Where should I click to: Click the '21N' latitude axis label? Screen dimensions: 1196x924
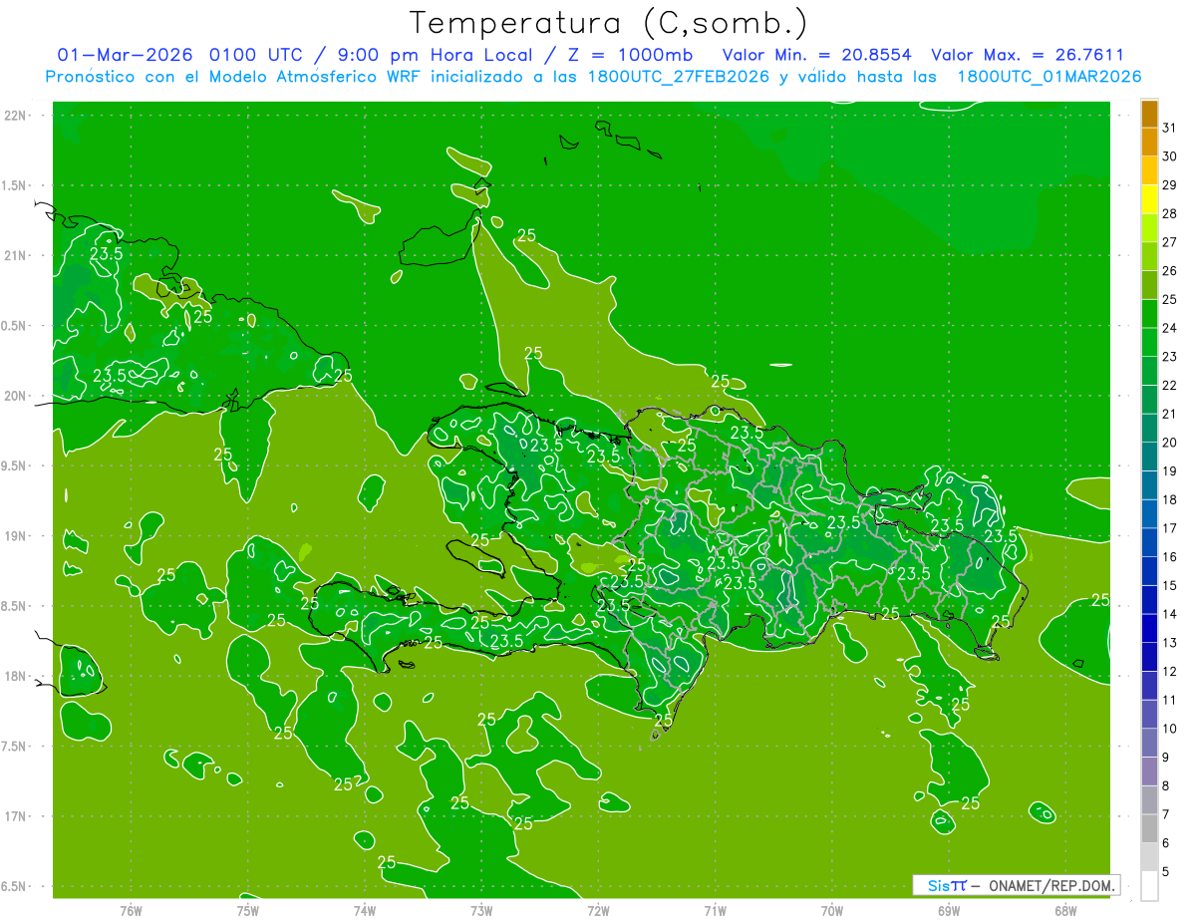point(16,255)
